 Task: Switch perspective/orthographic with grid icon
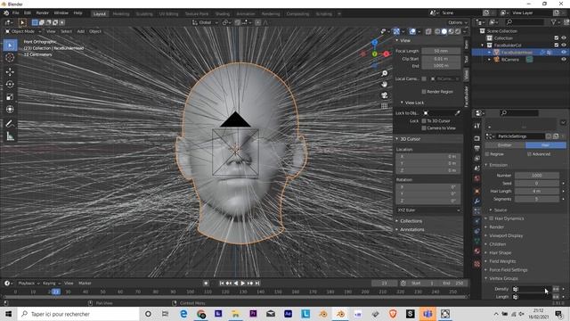tap(384, 106)
